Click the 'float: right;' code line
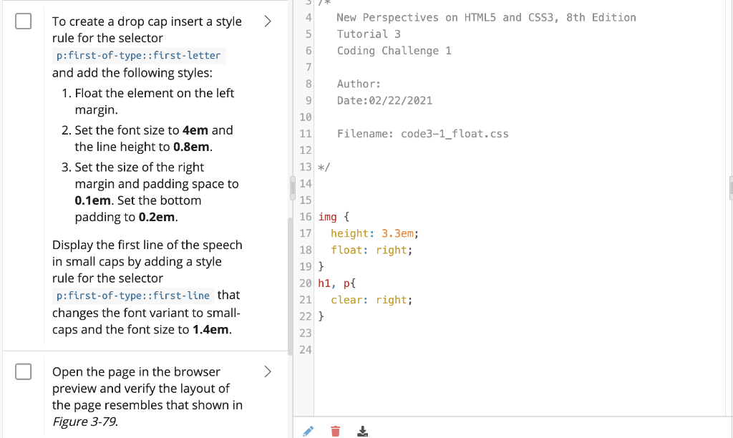The width and height of the screenshot is (733, 438). tap(372, 250)
